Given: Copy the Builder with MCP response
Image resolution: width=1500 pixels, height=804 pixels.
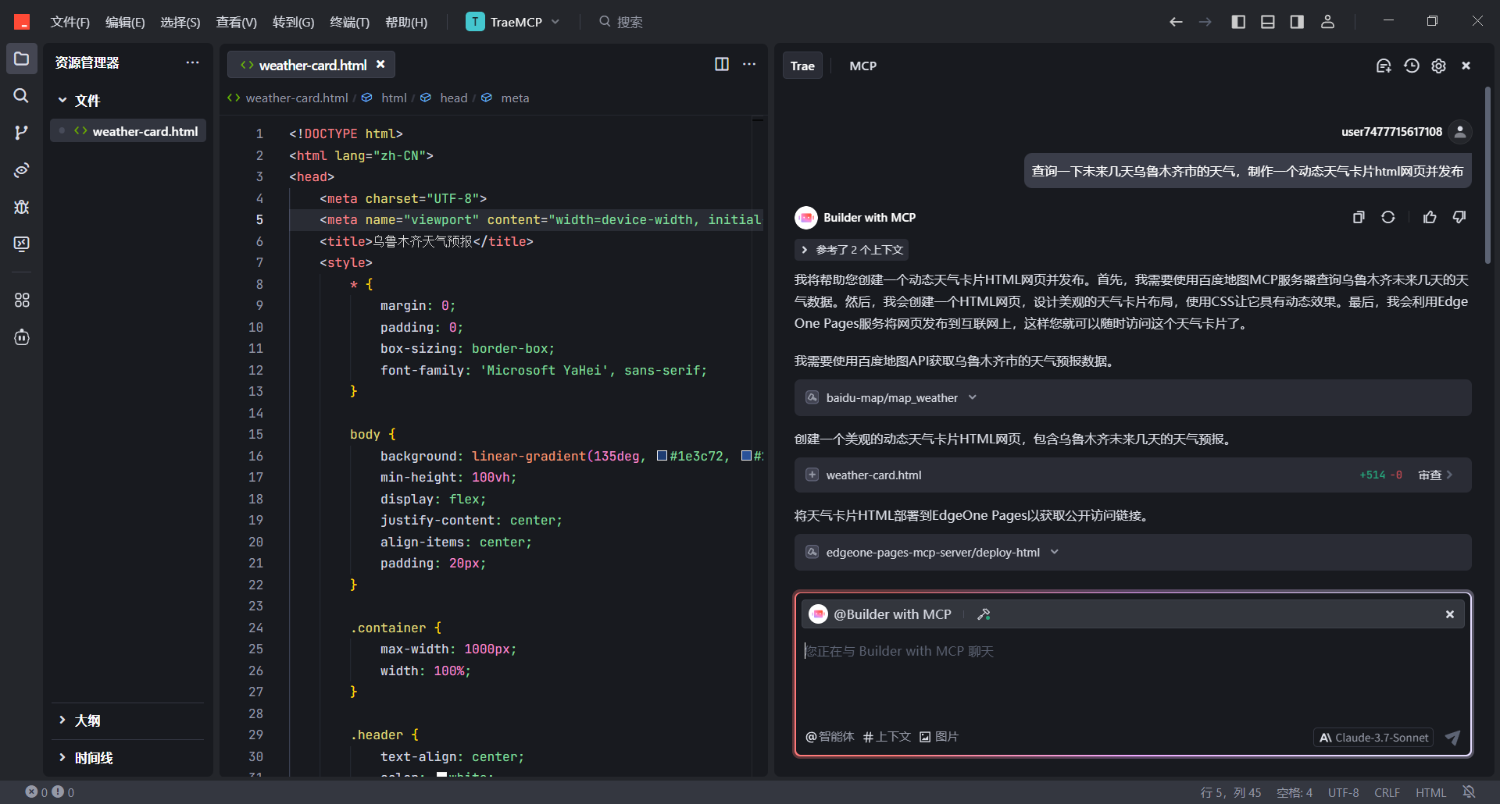Looking at the screenshot, I should [x=1359, y=217].
